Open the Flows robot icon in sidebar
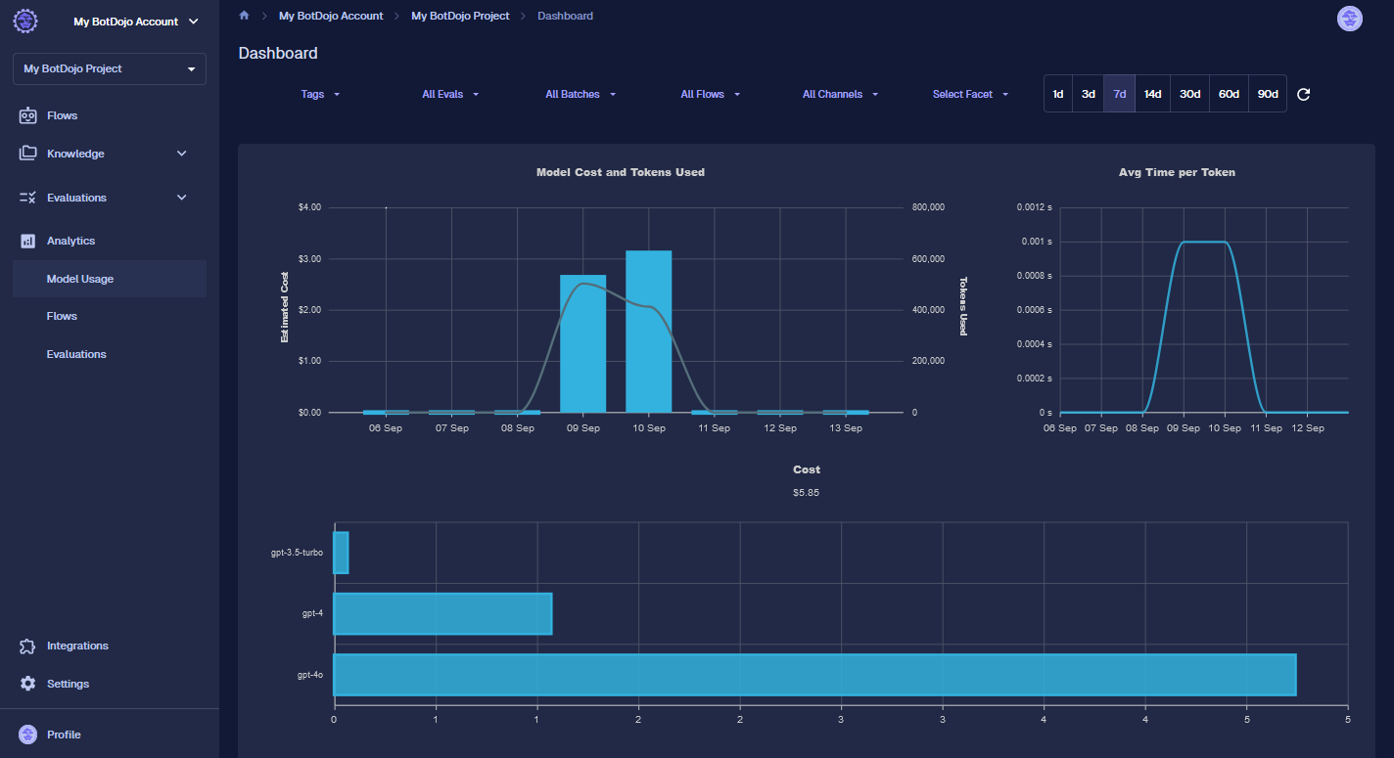The height and width of the screenshot is (758, 1394). 27,115
